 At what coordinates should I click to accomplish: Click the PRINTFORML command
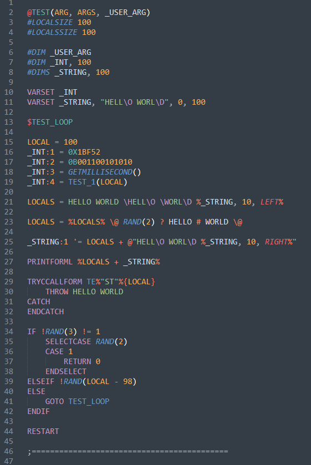[x=50, y=262]
